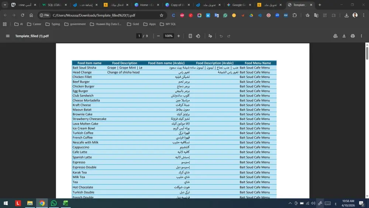369x208 pixels.
Task: Open the tab search dropdown
Action: (5, 5)
